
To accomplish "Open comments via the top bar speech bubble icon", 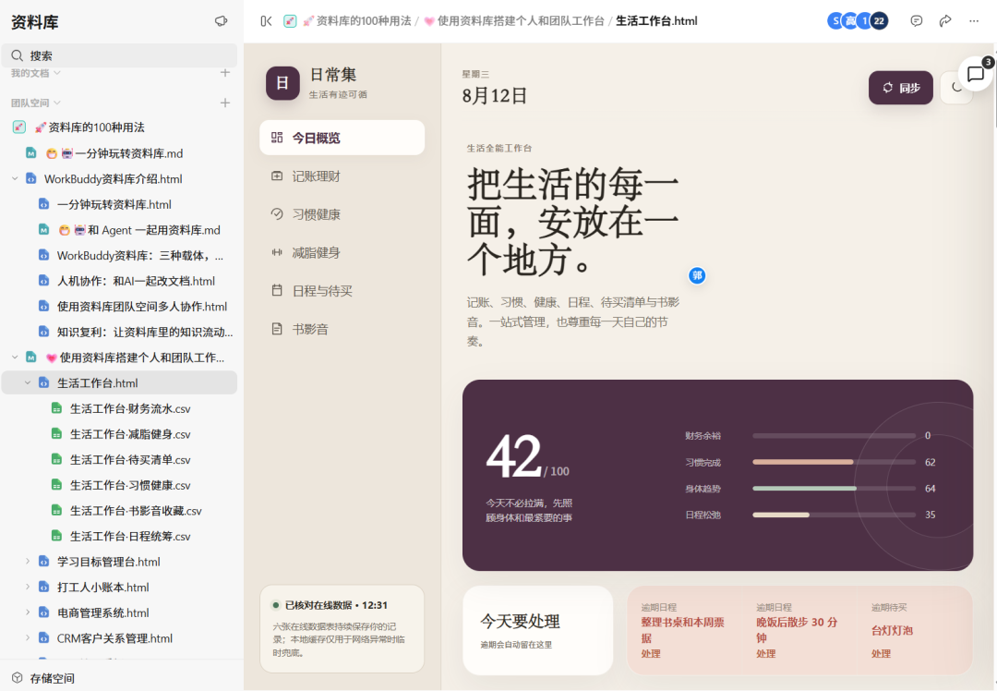I will click(x=917, y=21).
